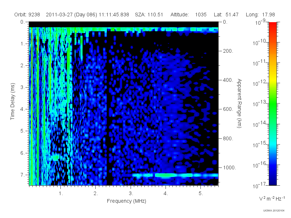Click the 10⁻¹⁶ color scale label
The image size is (291, 218).
[260, 165]
